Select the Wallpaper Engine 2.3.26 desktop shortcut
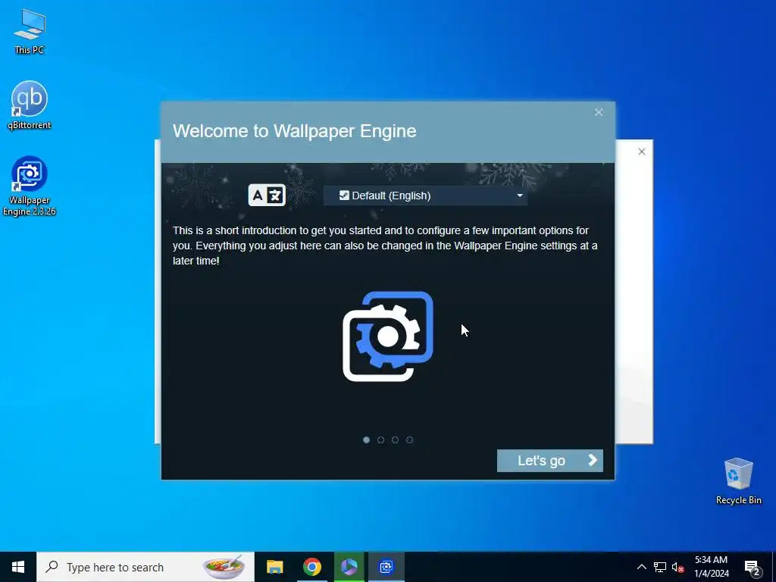The width and height of the screenshot is (776, 582). [x=30, y=186]
